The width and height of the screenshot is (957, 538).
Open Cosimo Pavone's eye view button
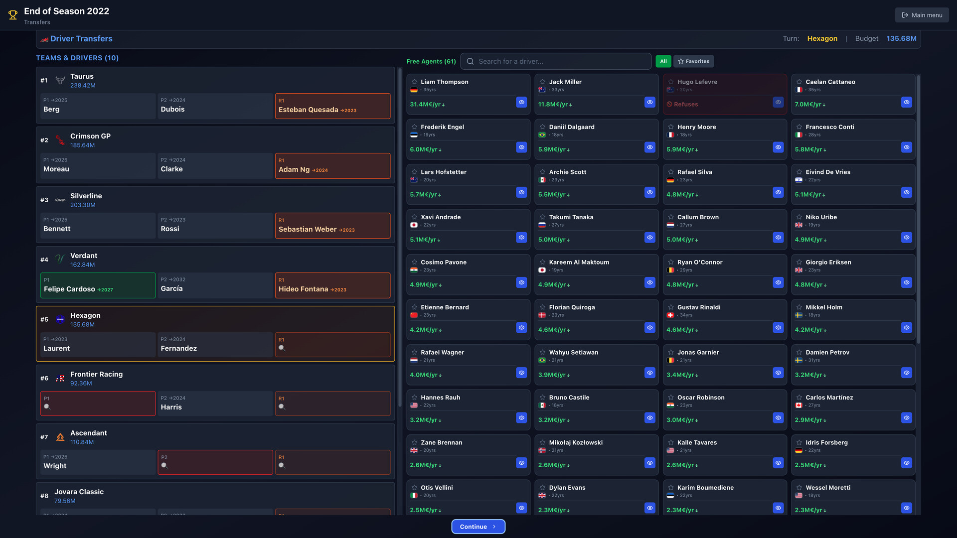(521, 282)
